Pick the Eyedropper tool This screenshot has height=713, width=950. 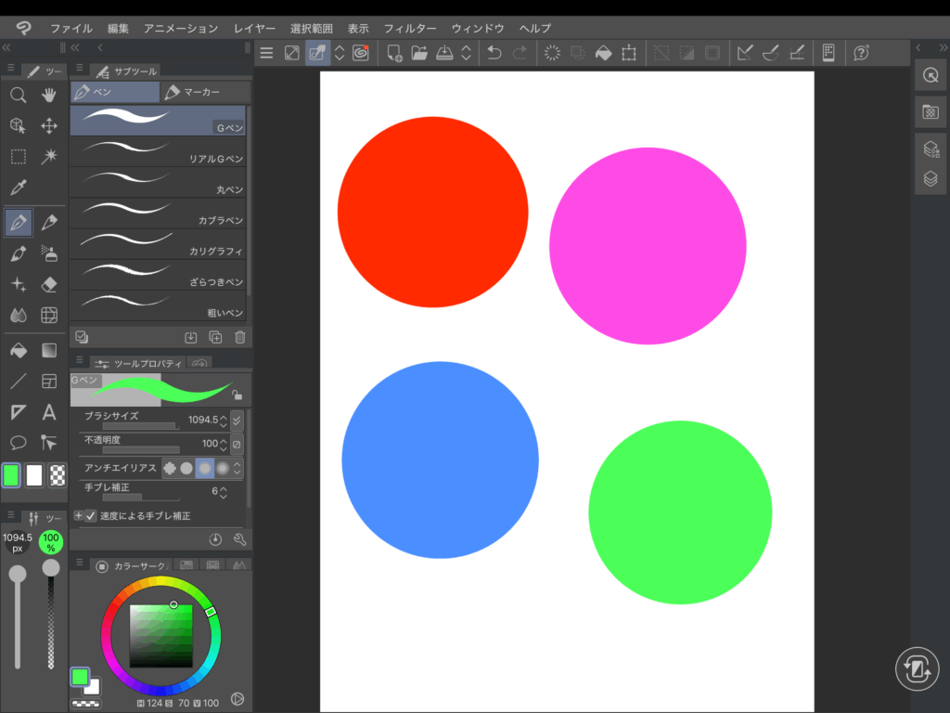click(x=18, y=188)
